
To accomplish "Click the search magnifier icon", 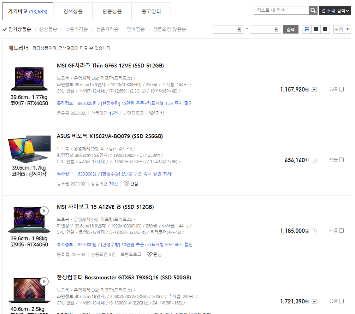I will tap(313, 10).
